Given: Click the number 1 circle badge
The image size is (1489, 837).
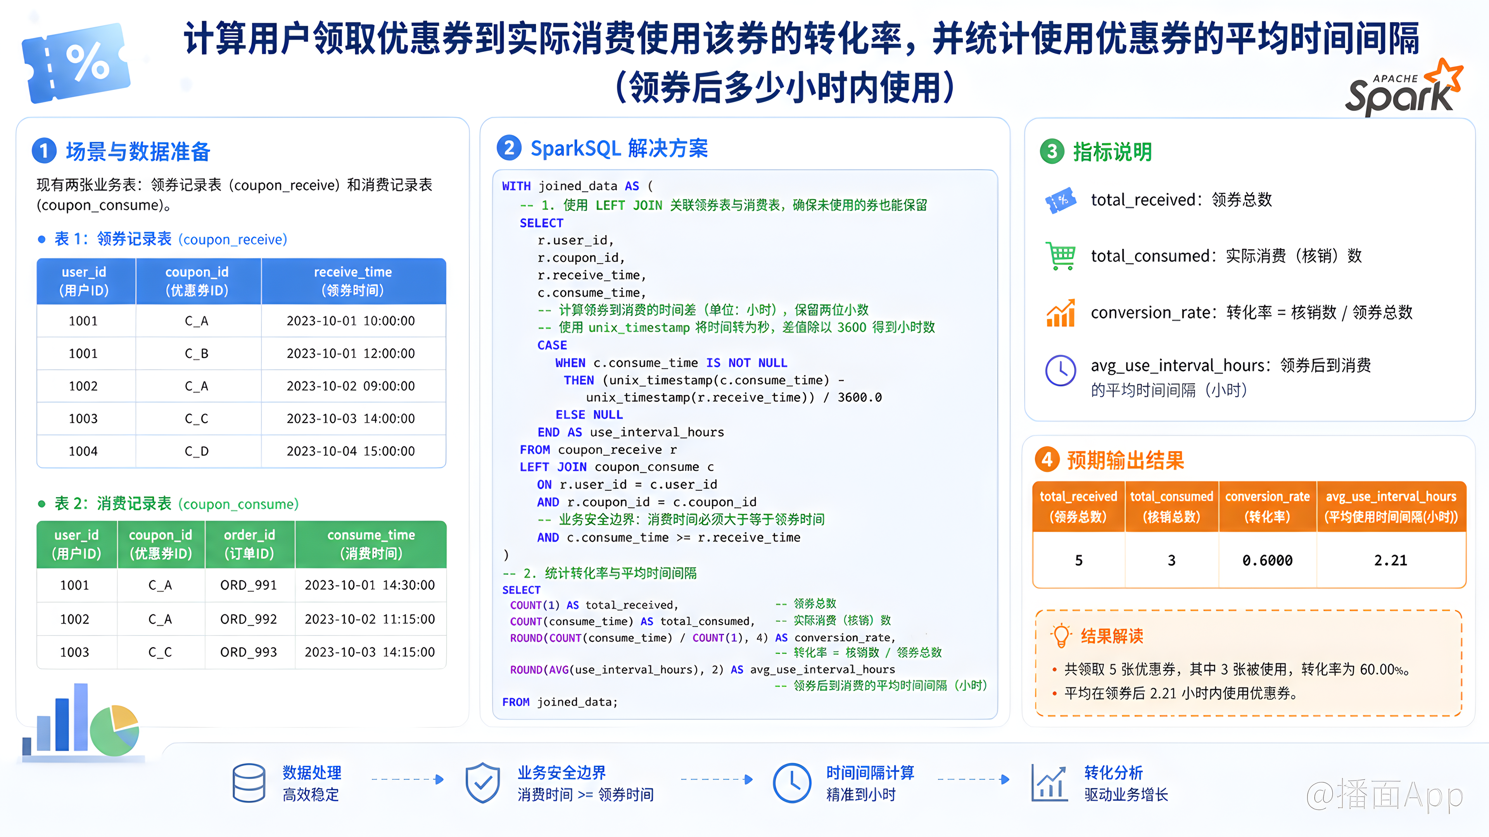Looking at the screenshot, I should [44, 151].
